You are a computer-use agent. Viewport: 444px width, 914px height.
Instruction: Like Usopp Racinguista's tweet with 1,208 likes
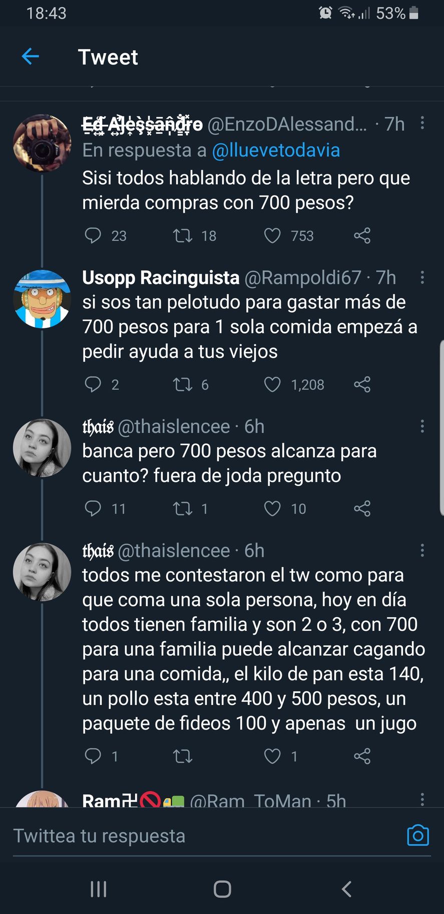tap(272, 385)
